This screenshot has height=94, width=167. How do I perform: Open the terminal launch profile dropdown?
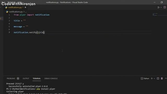tap(154, 79)
